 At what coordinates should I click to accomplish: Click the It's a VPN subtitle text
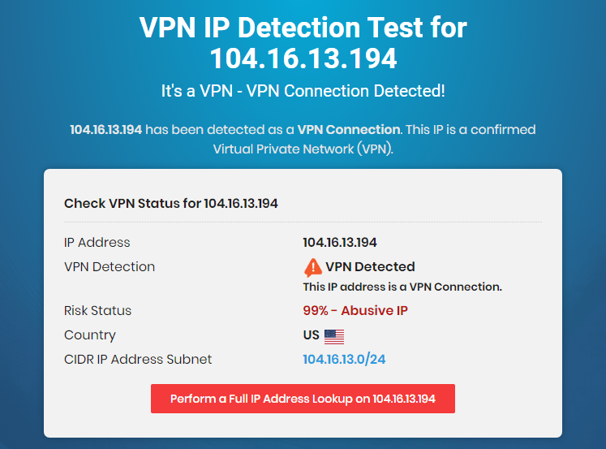(303, 91)
